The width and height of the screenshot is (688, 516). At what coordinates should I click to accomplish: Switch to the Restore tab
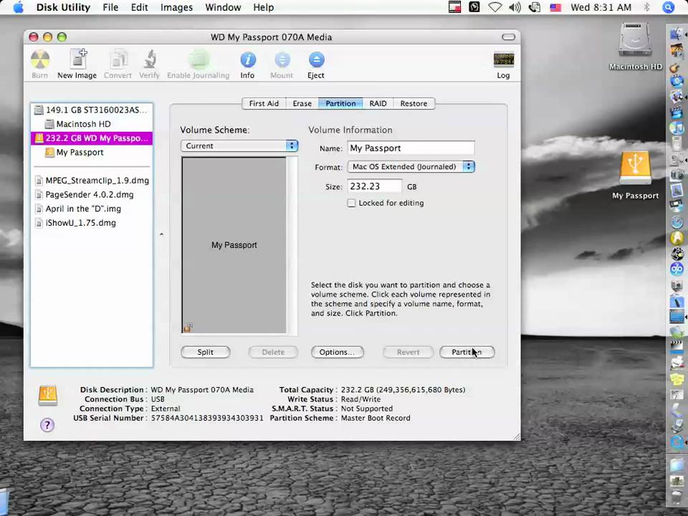[x=414, y=103]
